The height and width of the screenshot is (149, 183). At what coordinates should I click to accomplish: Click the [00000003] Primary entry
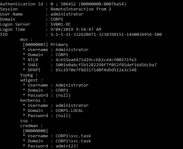tap(46, 45)
